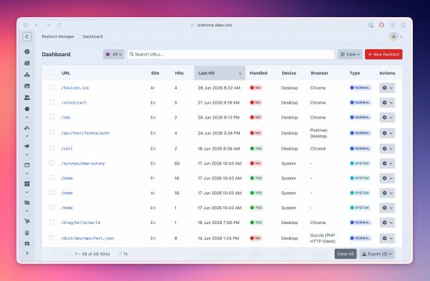Expand the chevron below the megaphone sidebar icon
This screenshot has width=430, height=281.
[x=27, y=155]
